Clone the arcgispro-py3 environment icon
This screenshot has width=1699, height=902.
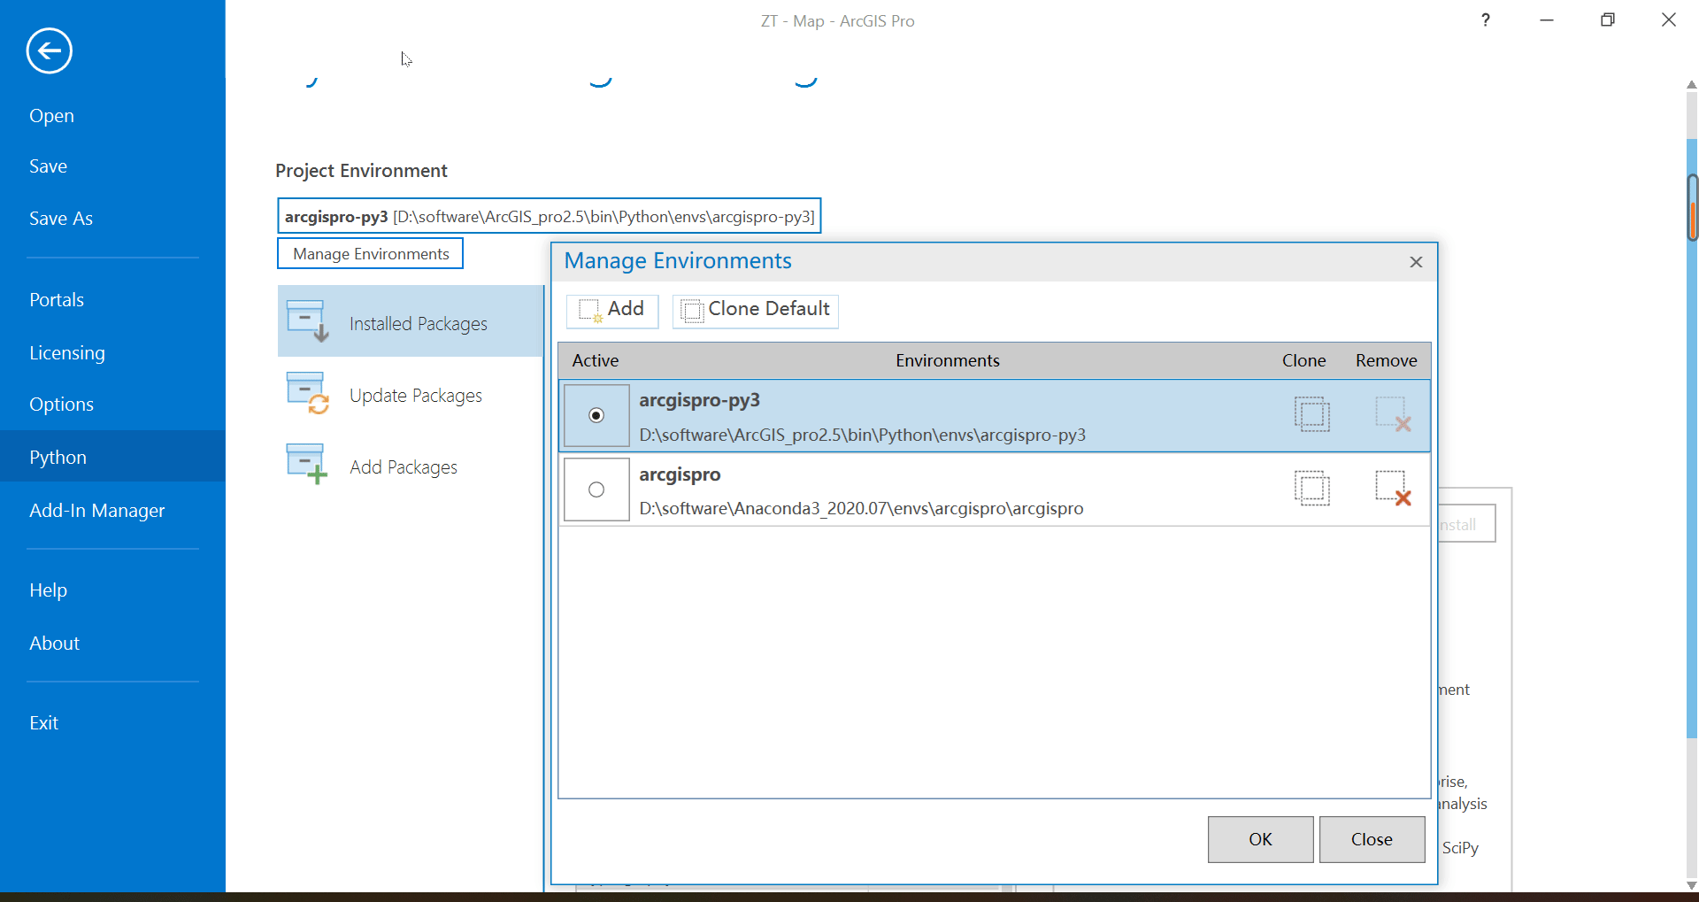1311,414
